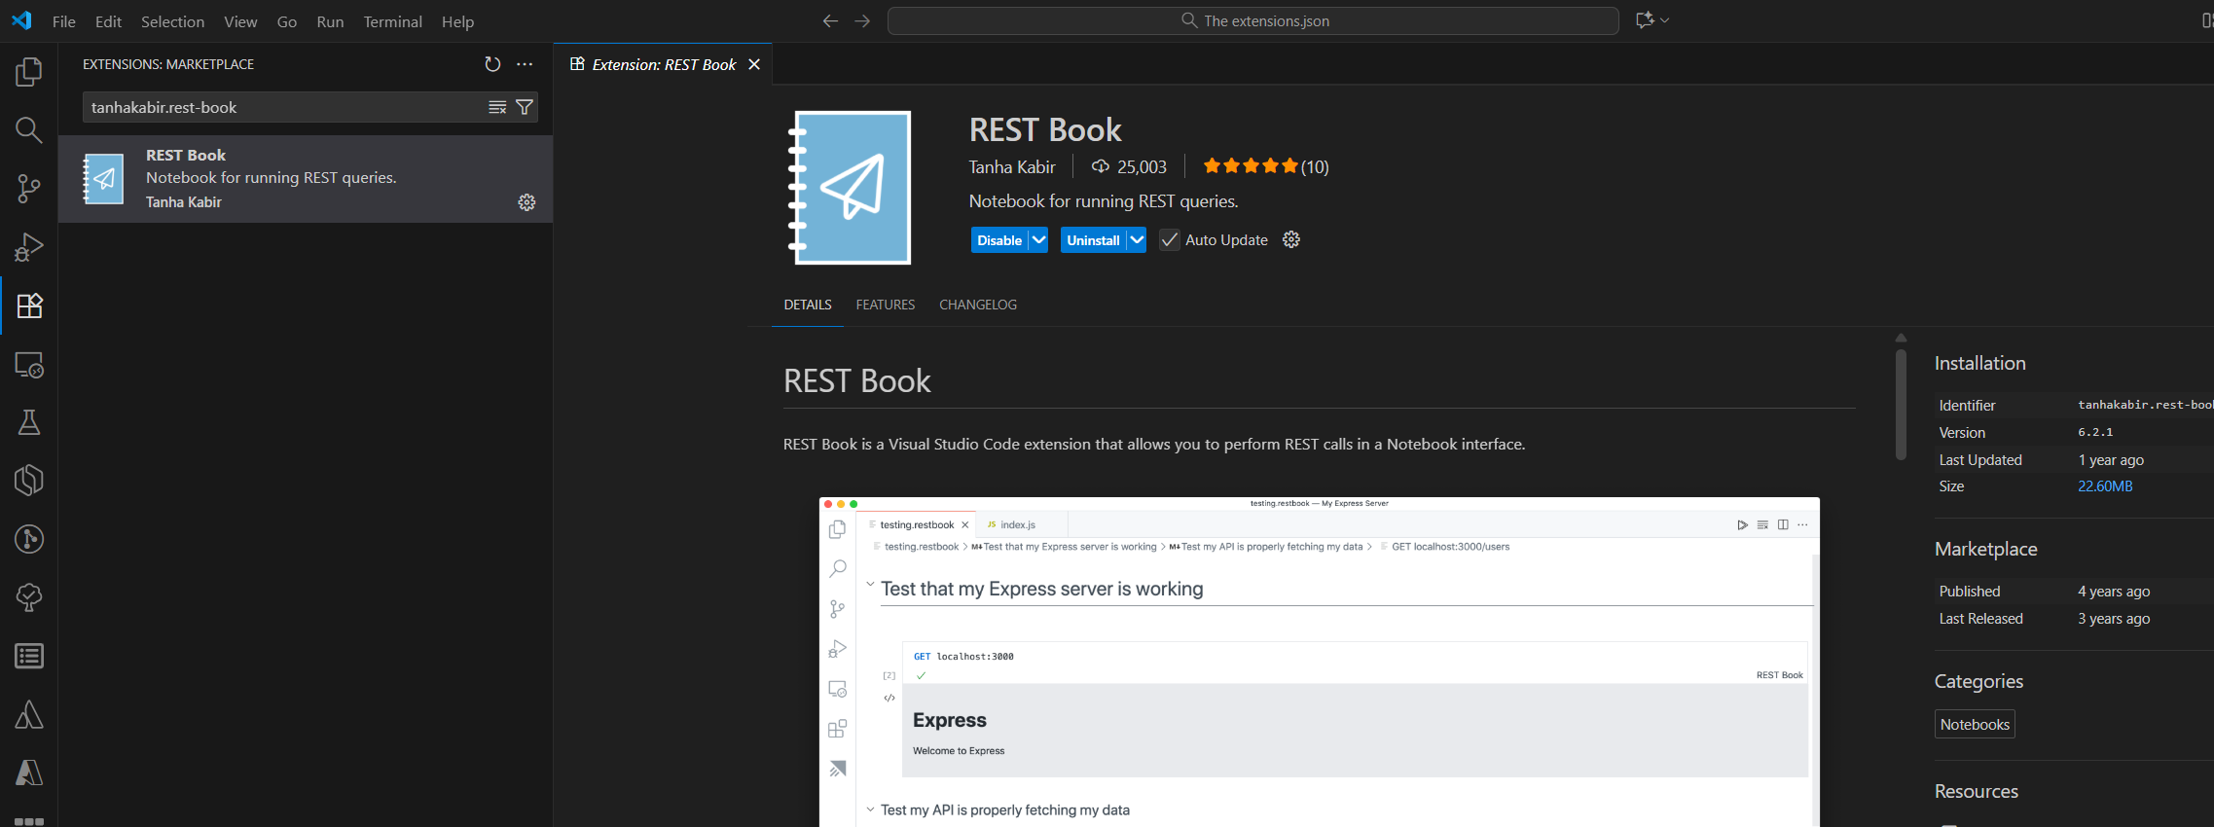2214x827 pixels.
Task: Click the REST Book extension logo
Action: (849, 187)
